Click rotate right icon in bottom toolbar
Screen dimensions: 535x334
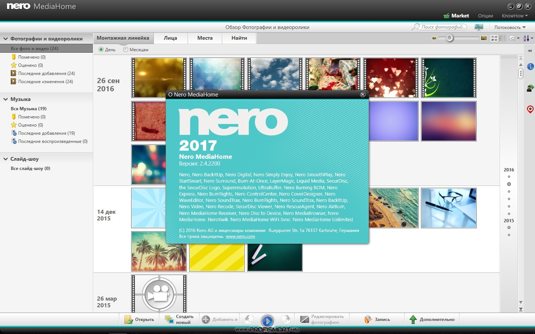[x=285, y=319]
